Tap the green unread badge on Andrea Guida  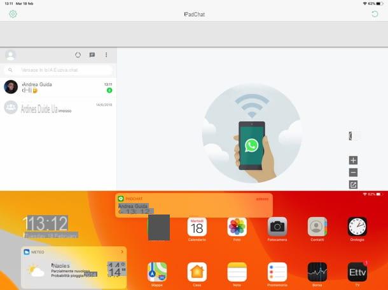pos(109,90)
